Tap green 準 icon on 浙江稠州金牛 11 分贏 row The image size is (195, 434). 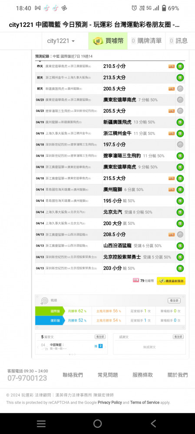tap(180, 133)
